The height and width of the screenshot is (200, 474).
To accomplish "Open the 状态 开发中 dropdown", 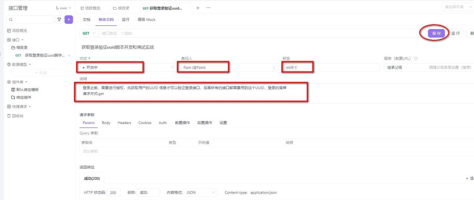I will click(x=128, y=67).
